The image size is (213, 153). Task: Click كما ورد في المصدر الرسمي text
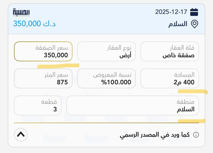pos(155,135)
